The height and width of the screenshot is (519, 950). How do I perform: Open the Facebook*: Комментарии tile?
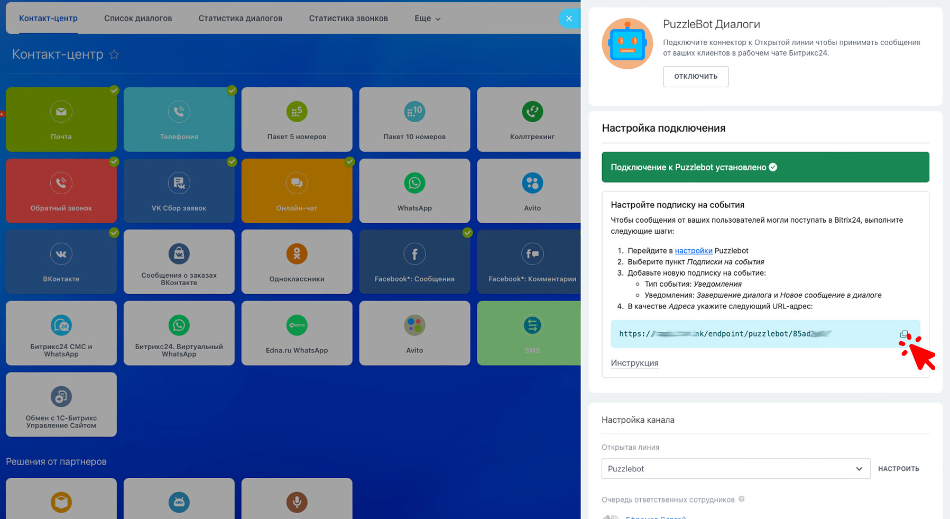(x=529, y=262)
